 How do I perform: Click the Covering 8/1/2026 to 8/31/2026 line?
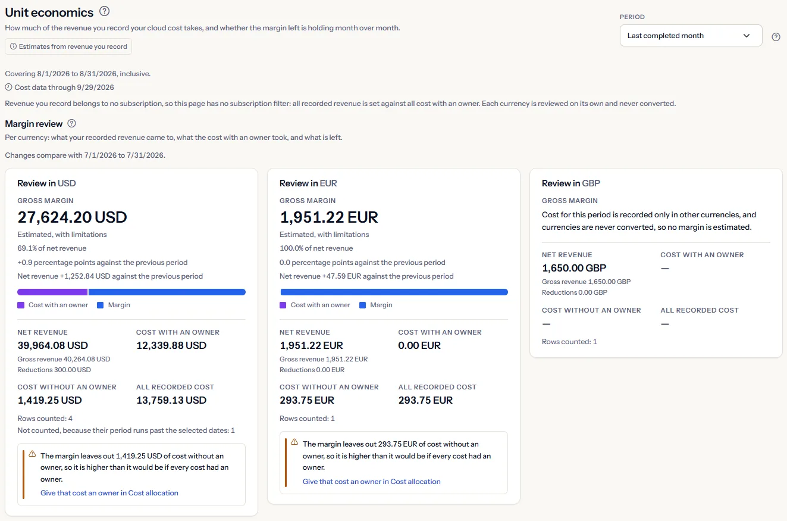(78, 74)
